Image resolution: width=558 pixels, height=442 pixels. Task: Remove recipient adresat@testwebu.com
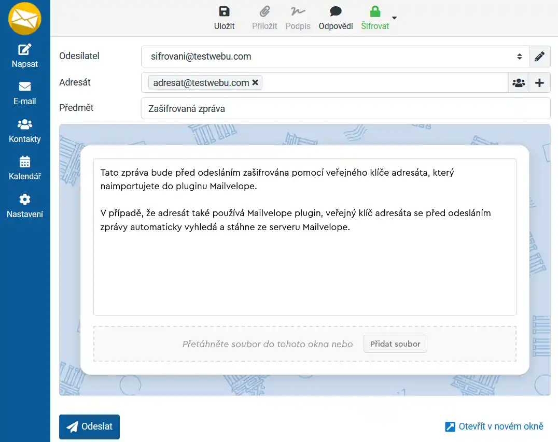(255, 82)
